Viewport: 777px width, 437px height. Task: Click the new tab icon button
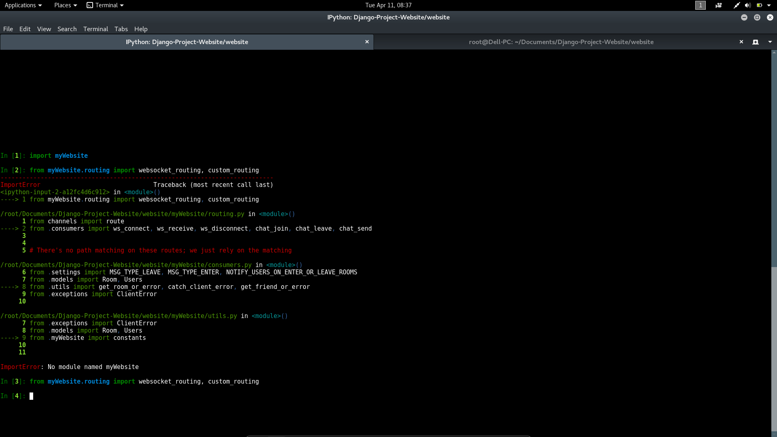pos(755,42)
